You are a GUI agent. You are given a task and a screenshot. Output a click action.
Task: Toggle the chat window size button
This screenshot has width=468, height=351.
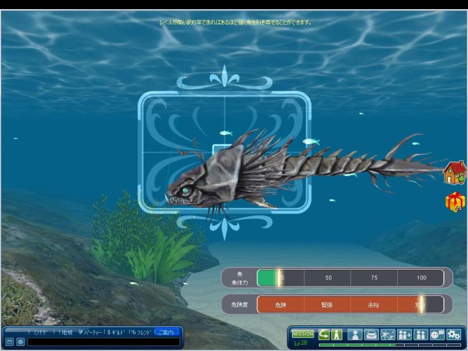pyautogui.click(x=9, y=342)
